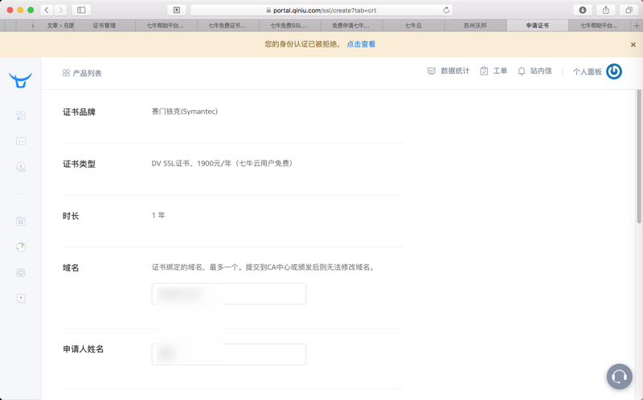Open the chip processing sidebar icon

point(21,272)
